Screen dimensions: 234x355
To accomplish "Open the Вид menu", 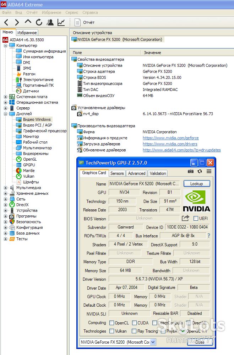I will tap(18, 12).
